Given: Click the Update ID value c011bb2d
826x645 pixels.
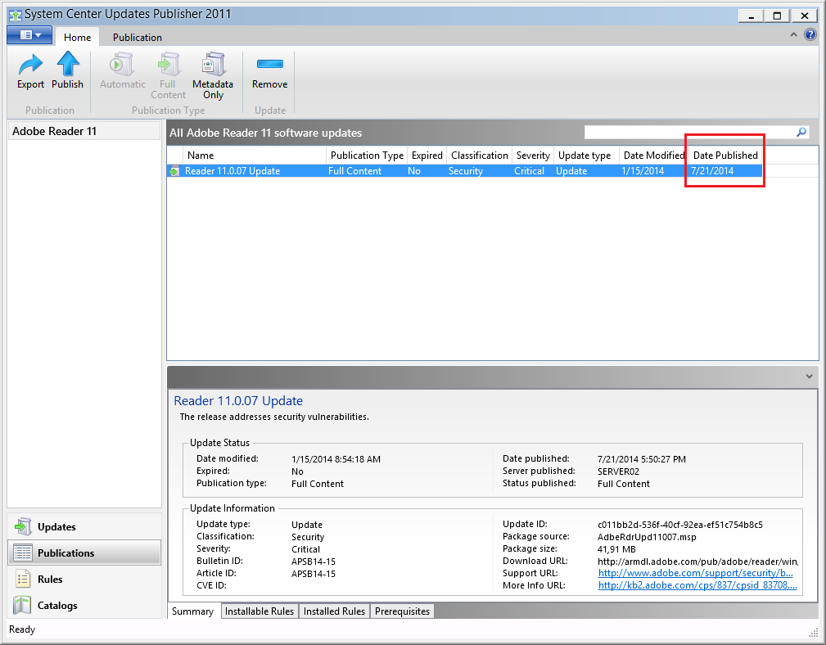Looking at the screenshot, I should coord(680,525).
